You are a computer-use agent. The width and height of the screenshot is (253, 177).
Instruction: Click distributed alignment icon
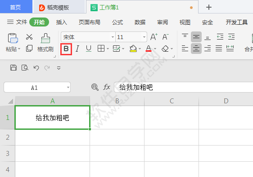pyautogui.click(x=230, y=49)
